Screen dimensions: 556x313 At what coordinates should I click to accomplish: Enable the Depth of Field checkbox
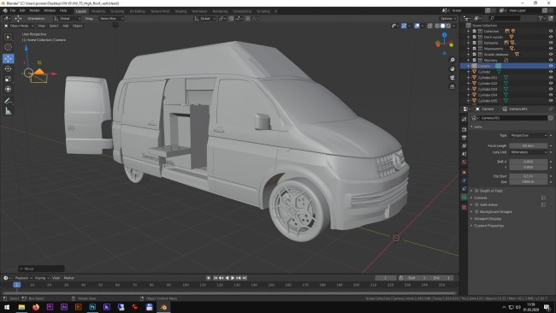pyautogui.click(x=476, y=191)
